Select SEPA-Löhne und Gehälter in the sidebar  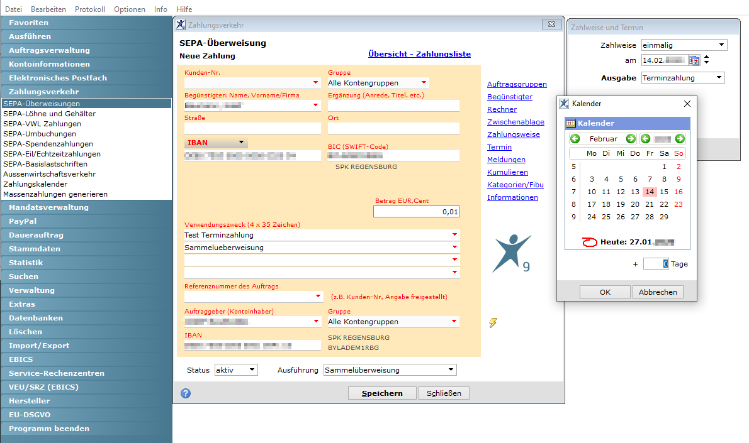coord(49,114)
